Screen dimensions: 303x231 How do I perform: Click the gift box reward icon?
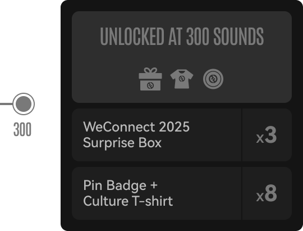[x=150, y=79]
